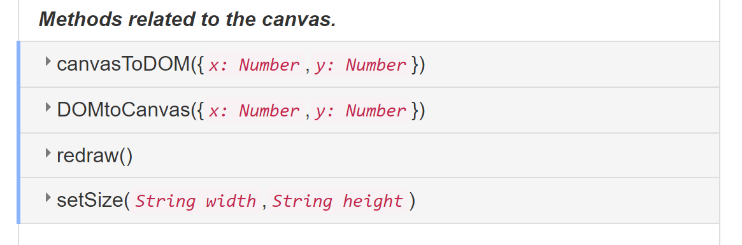Open the setSize method entry
Screen dimensions: 742x245
[90, 200]
